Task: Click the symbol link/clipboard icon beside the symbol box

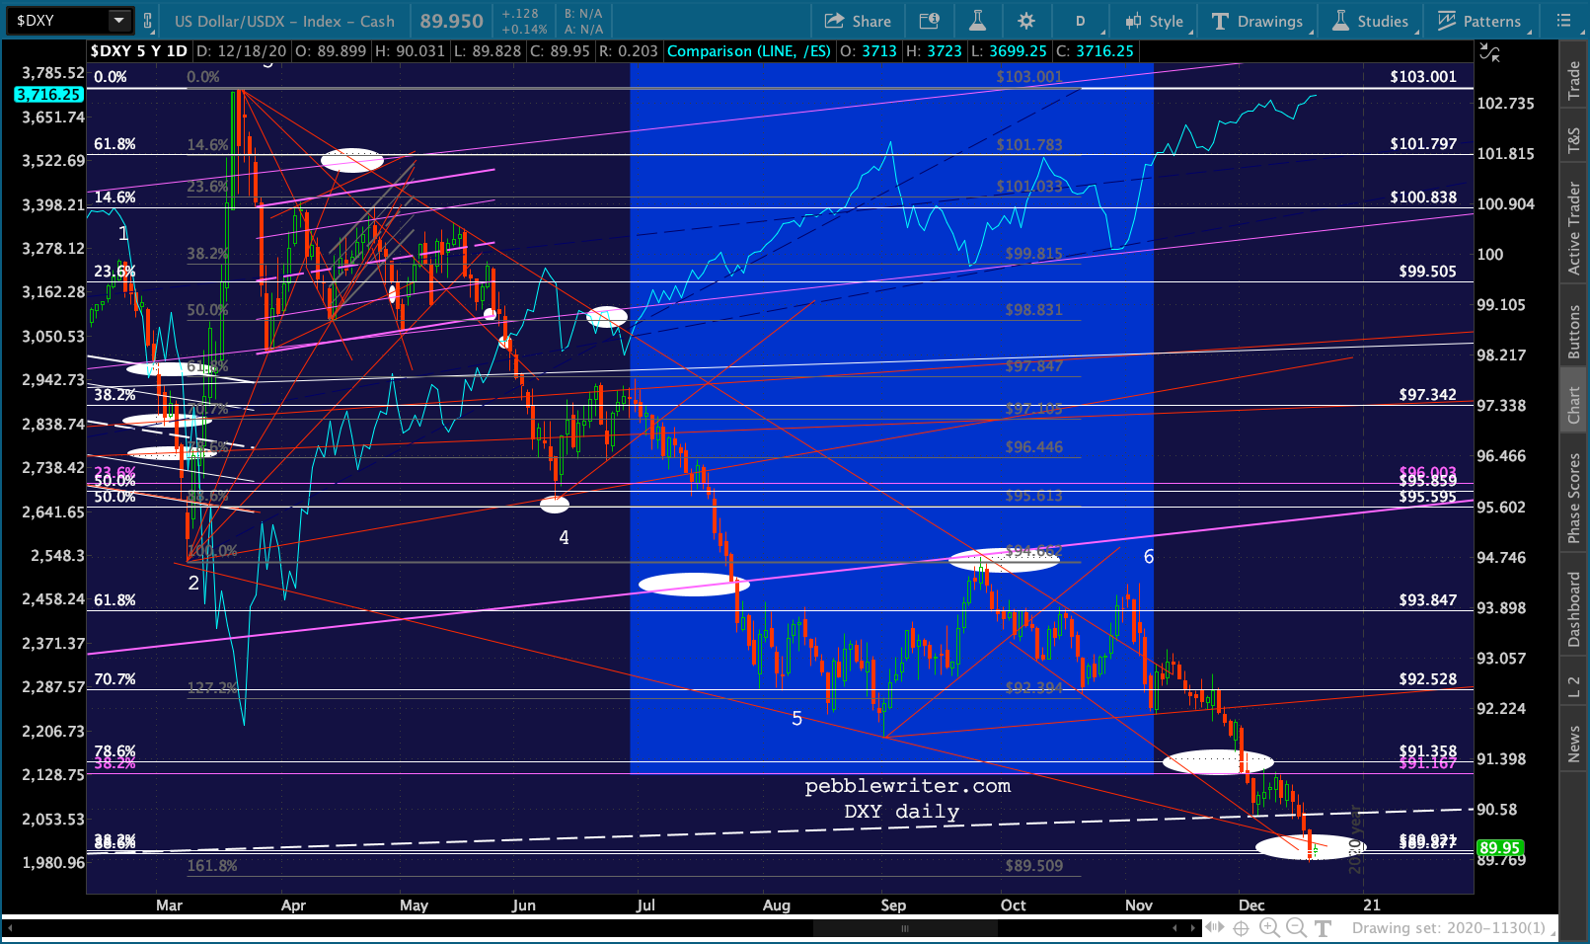Action: point(148,20)
